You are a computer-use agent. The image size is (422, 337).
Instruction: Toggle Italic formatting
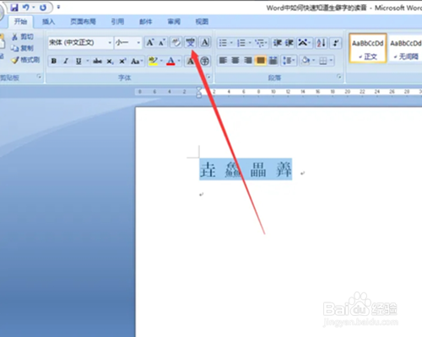coord(66,61)
